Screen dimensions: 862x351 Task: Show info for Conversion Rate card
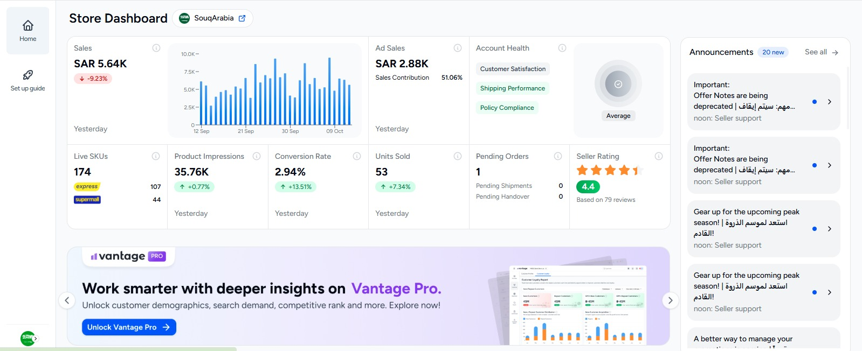point(357,156)
